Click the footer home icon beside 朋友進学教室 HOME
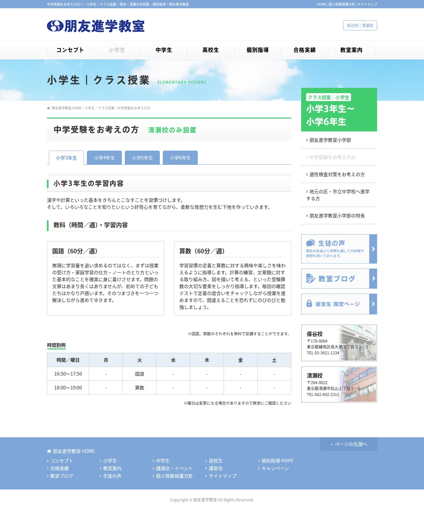The width and height of the screenshot is (424, 506). click(x=49, y=451)
